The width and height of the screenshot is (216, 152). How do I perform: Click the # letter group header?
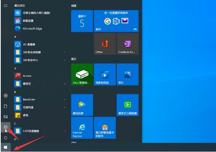coord(15,37)
